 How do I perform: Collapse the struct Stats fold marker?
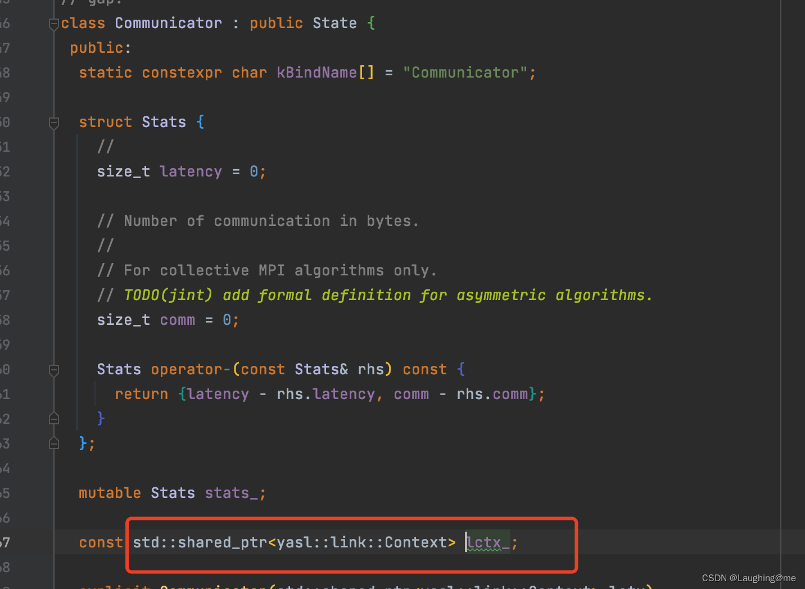point(54,123)
